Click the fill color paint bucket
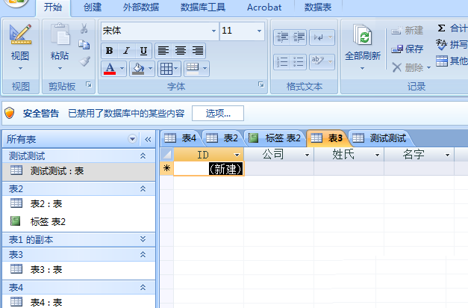 [137, 69]
